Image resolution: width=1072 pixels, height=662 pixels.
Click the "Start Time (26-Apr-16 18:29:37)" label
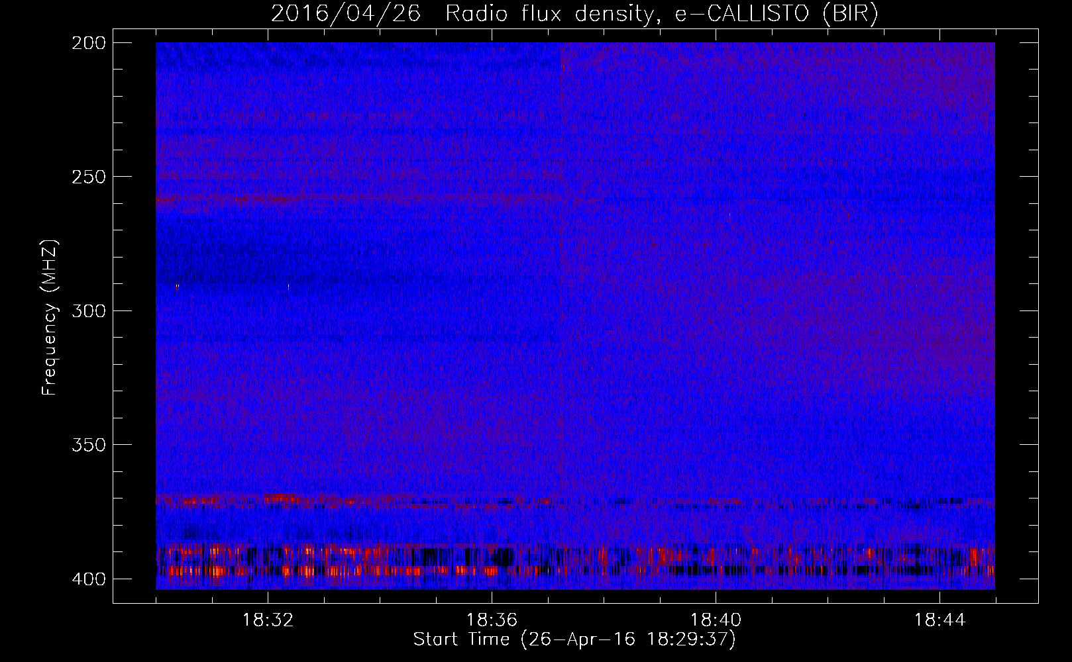[x=574, y=639]
